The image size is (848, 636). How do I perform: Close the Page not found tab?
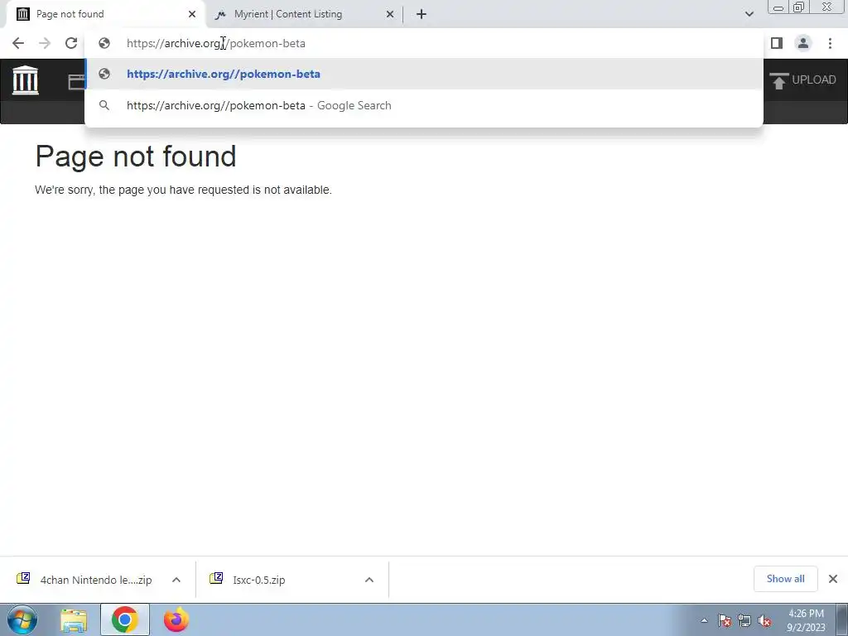point(192,14)
